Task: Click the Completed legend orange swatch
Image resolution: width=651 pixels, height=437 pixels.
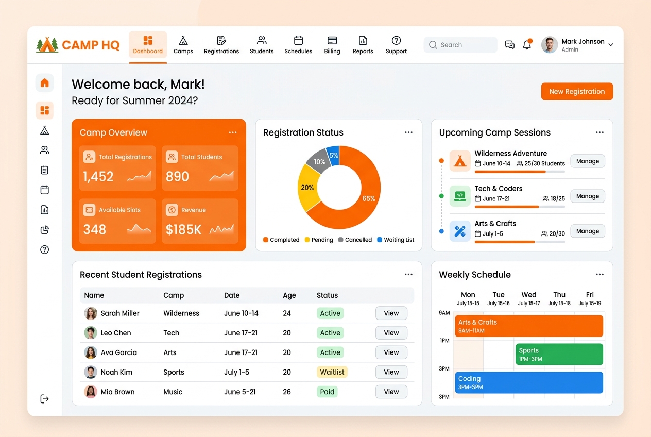Action: [266, 240]
